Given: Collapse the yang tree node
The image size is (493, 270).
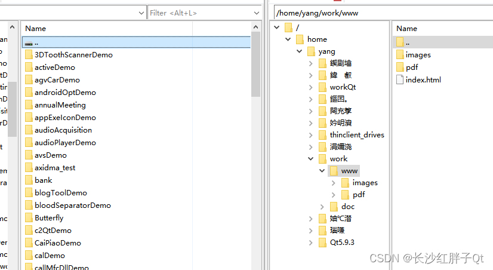Looking at the screenshot, I should click(x=300, y=51).
